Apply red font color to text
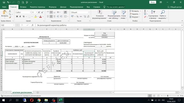Image resolution: width=184 pixels, height=103 pixels. point(41,17)
